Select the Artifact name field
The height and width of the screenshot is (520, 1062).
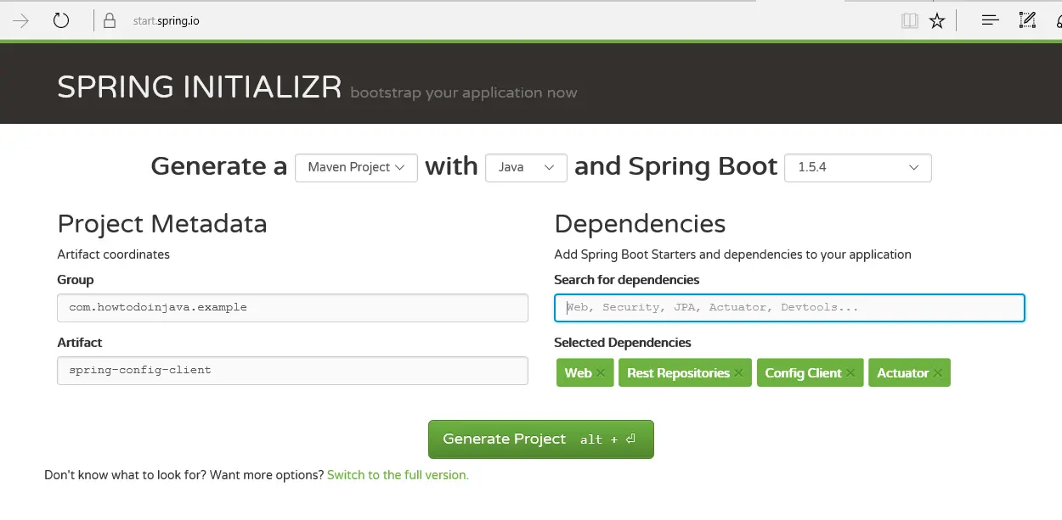tap(292, 370)
